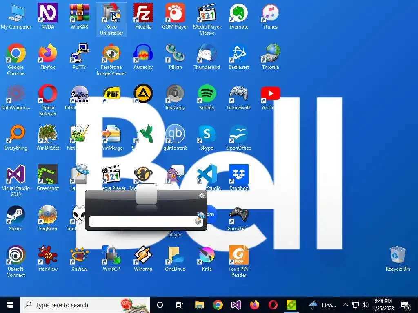Click the PuTTY desktop icon
This screenshot has height=313, width=418.
point(80,57)
